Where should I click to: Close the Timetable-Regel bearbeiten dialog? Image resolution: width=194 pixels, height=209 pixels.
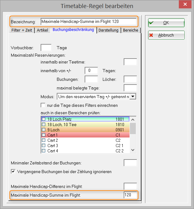pos(185,4)
